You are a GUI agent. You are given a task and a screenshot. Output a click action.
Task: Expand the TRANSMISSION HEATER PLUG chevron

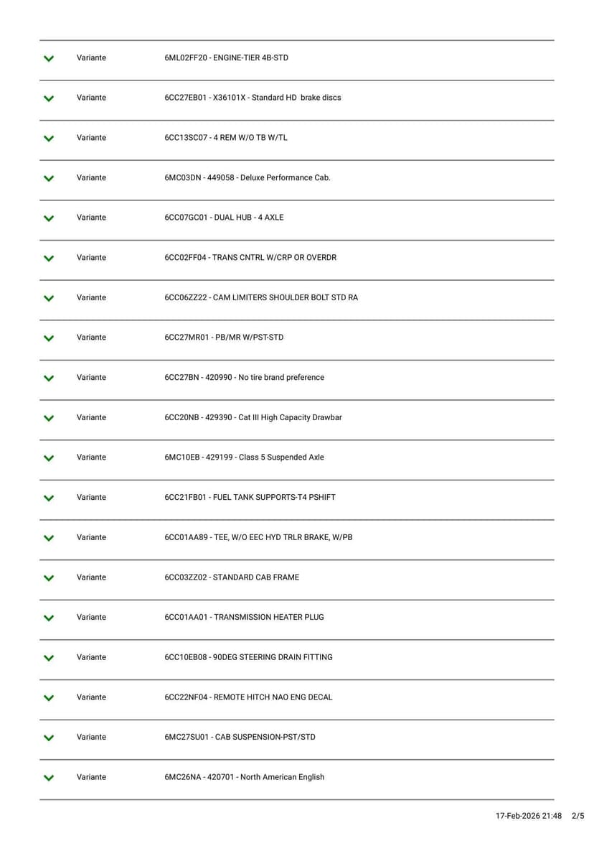(x=48, y=618)
